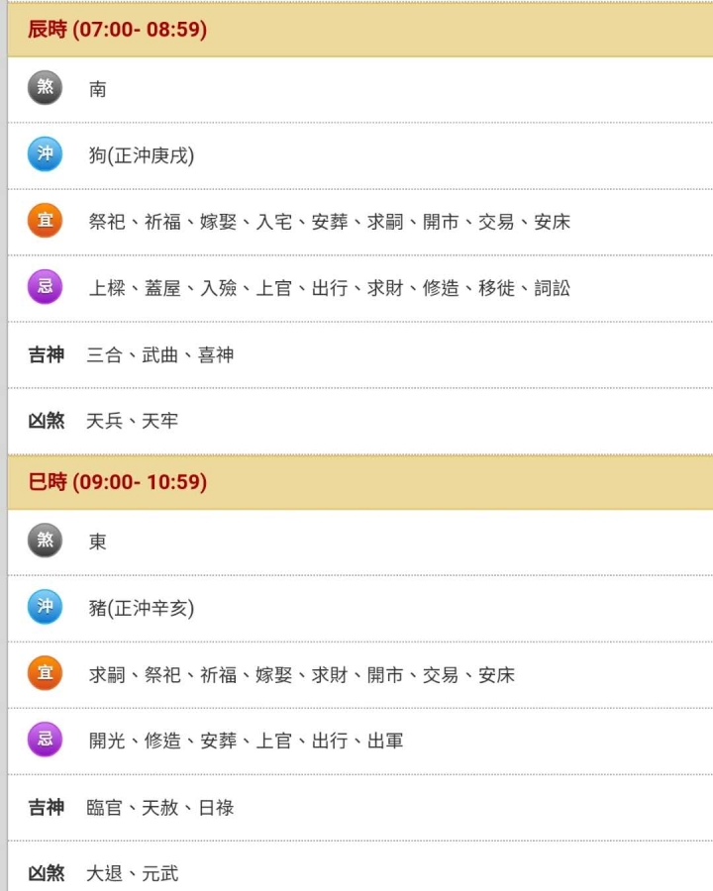Screen dimensions: 713x891
Task: Click the 吉神 label in the 巳時 section
Action: [46, 807]
